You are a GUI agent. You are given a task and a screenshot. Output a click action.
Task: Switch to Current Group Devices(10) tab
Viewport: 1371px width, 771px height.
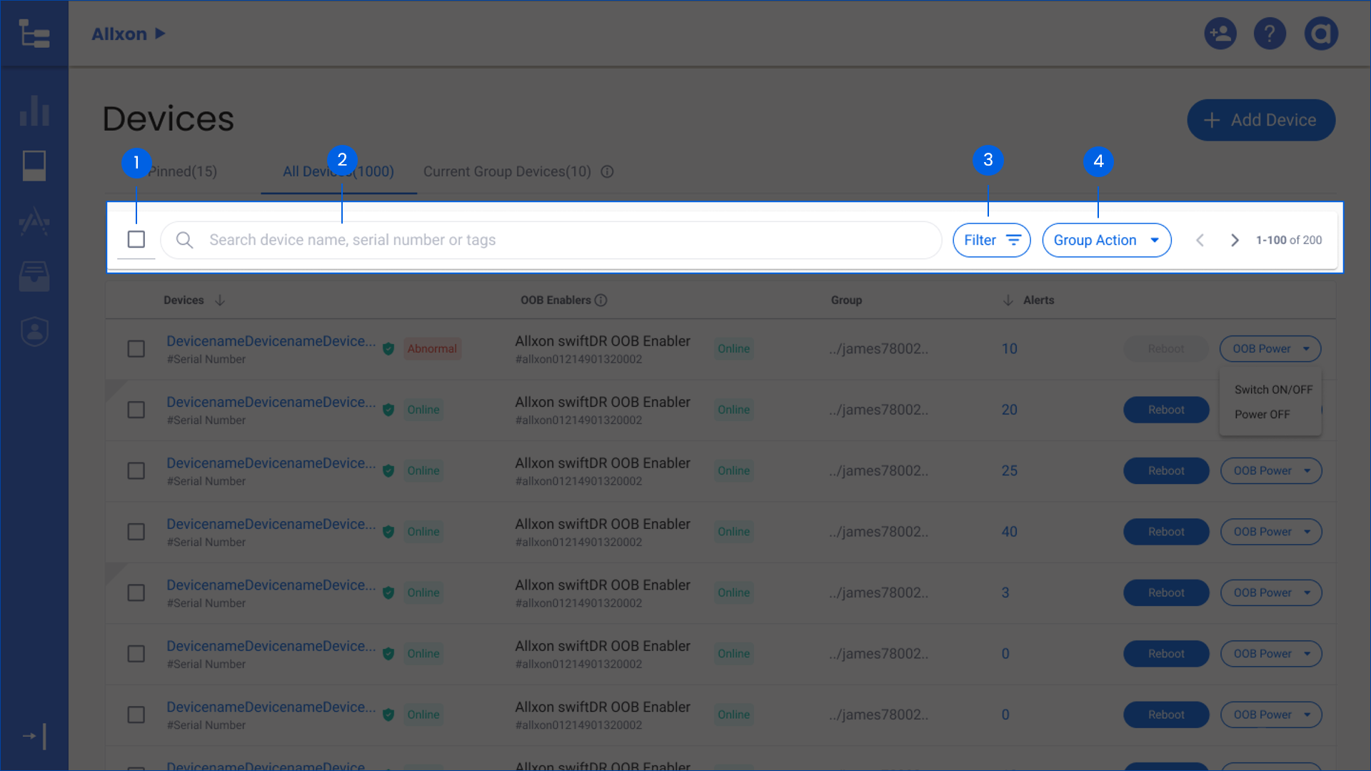tap(507, 171)
